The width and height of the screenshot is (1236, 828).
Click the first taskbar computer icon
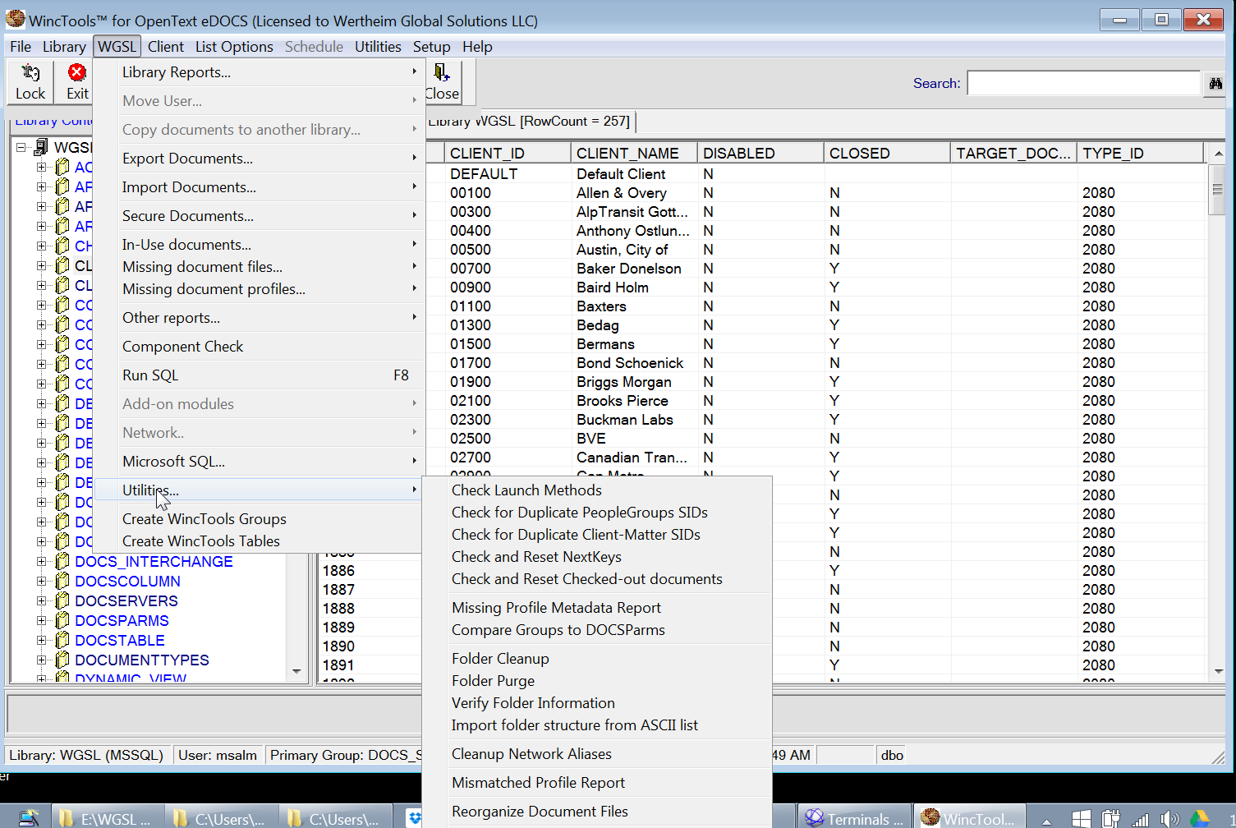pos(29,817)
